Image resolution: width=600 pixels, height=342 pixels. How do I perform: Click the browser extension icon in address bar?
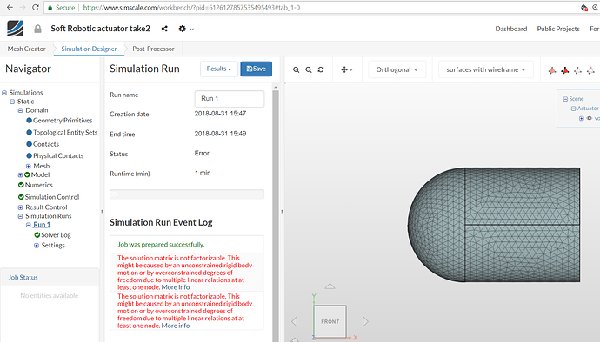(584, 7)
